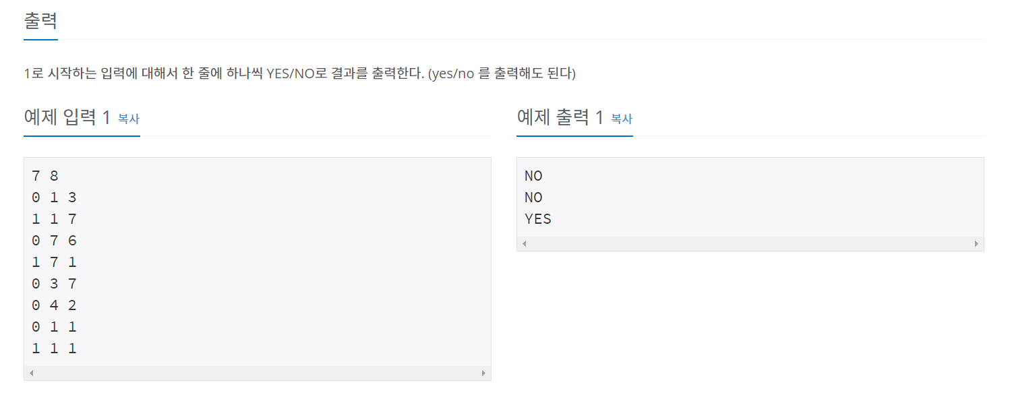
Task: Click the sample input horizontal scrollbar track
Action: coord(257,373)
